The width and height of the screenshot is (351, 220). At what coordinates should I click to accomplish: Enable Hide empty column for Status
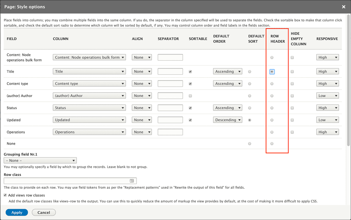coord(292,107)
